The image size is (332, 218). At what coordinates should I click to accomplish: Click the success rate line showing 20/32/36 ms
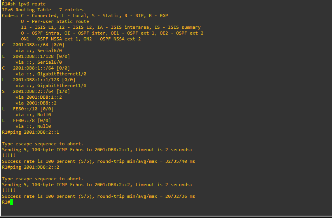(98, 196)
